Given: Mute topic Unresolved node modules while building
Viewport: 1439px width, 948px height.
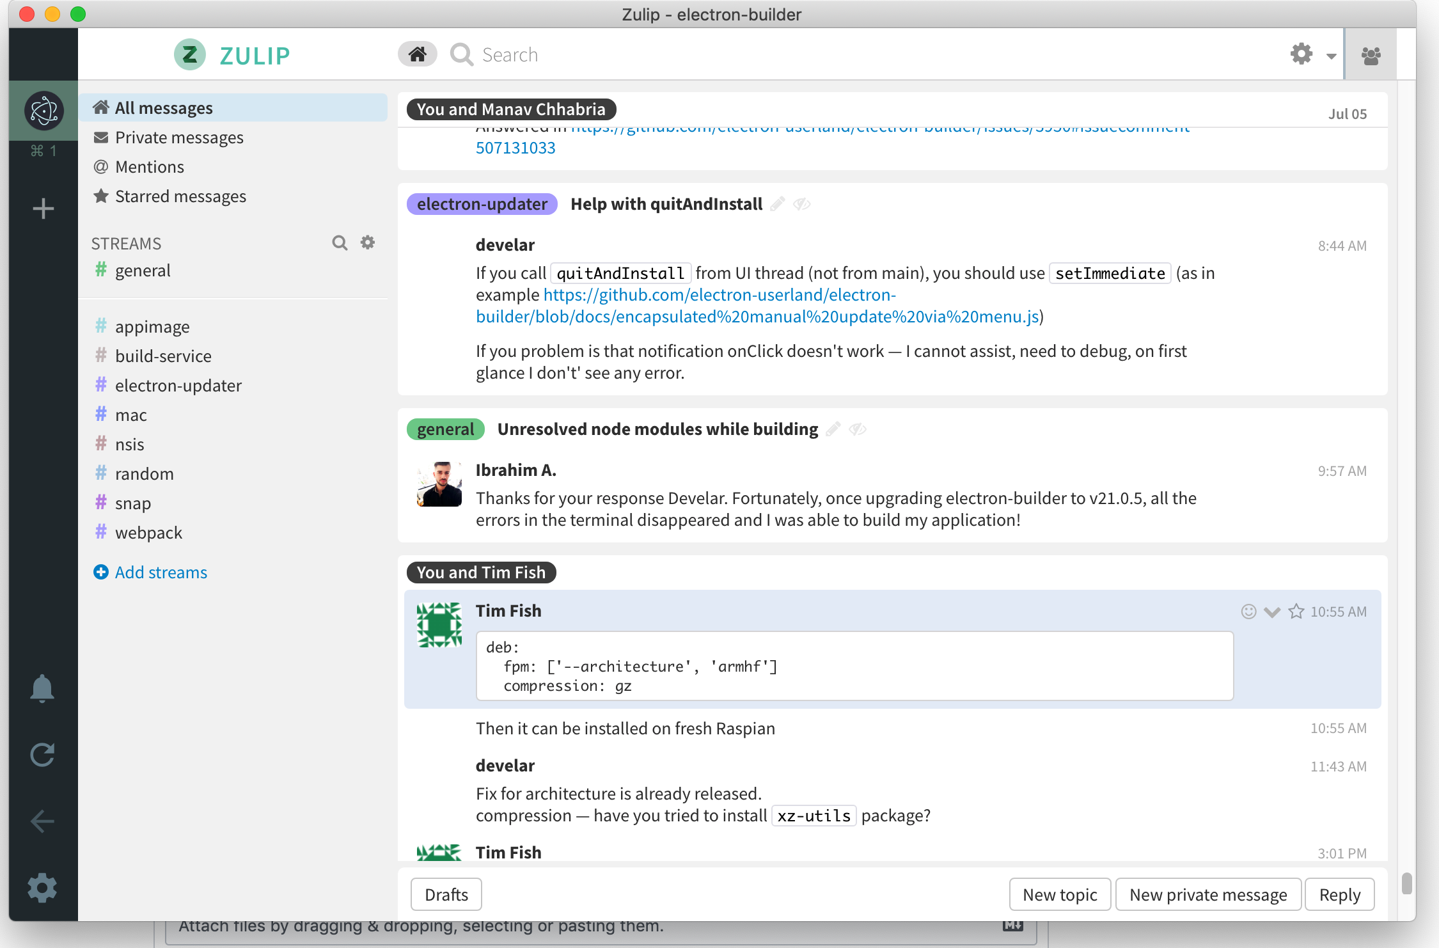Looking at the screenshot, I should click(x=858, y=429).
